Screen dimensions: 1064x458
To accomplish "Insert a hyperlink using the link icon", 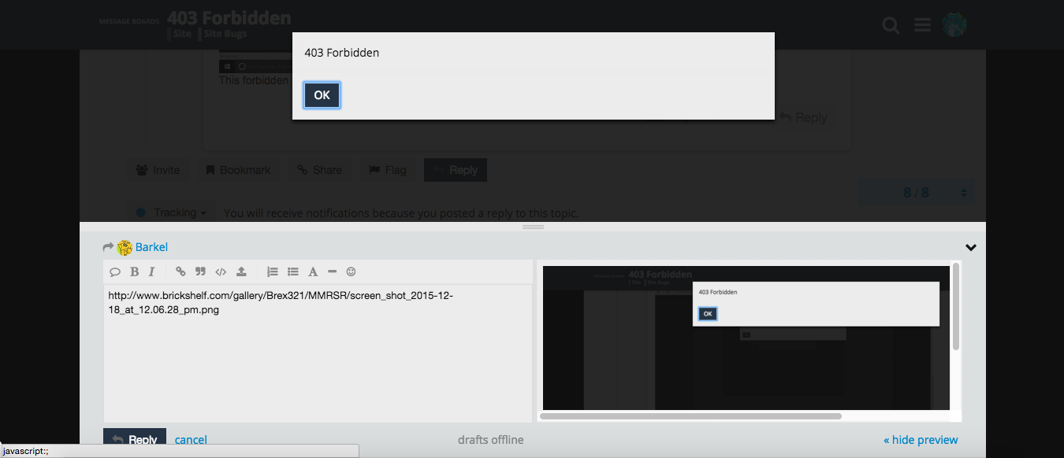I will click(x=180, y=271).
